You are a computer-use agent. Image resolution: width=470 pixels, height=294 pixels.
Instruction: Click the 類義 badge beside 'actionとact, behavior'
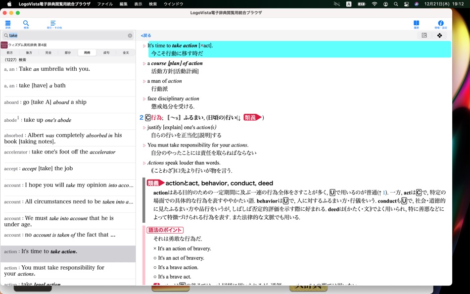tap(155, 183)
